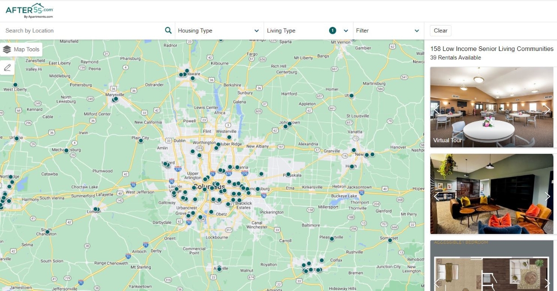This screenshot has width=557, height=291.
Task: Click the map pin near London
Action: coord(96,209)
